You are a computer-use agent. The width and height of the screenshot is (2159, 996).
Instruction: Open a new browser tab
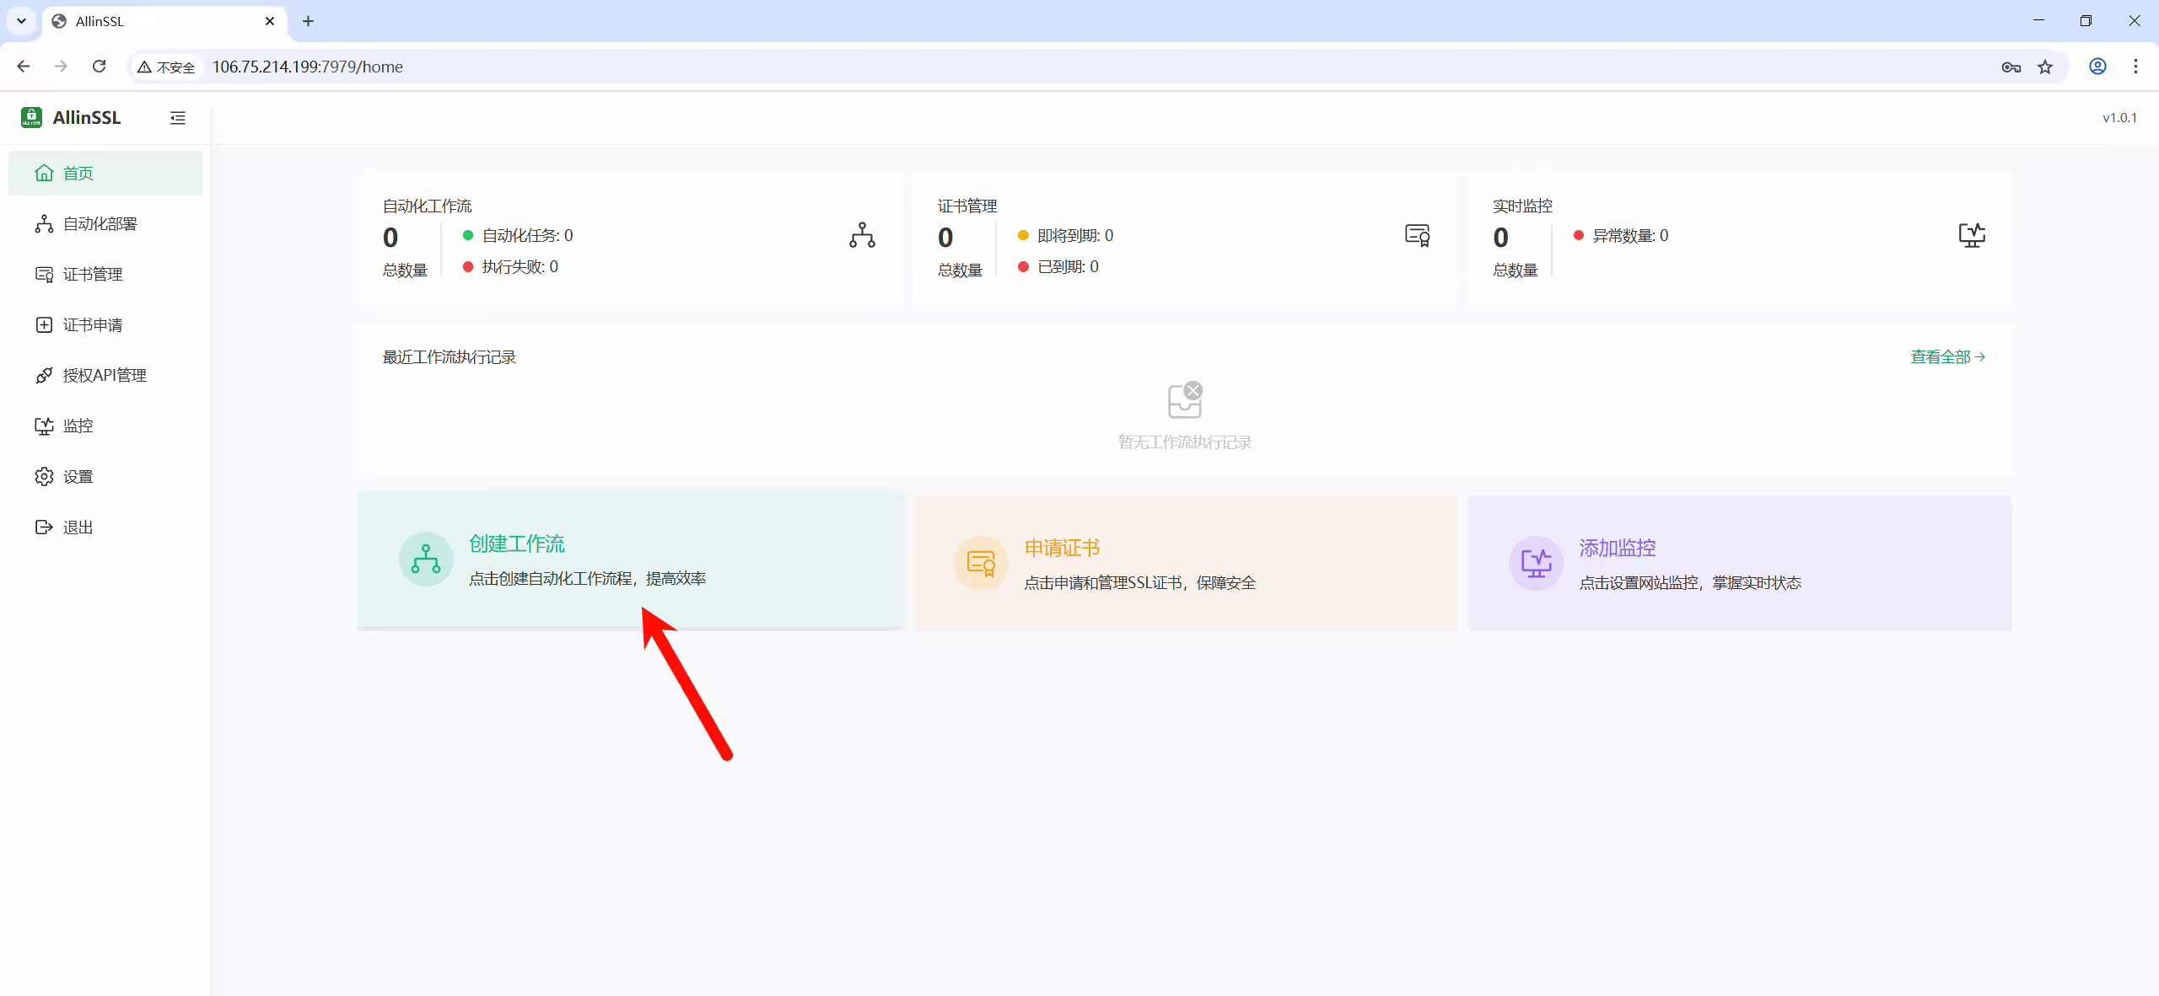(308, 21)
